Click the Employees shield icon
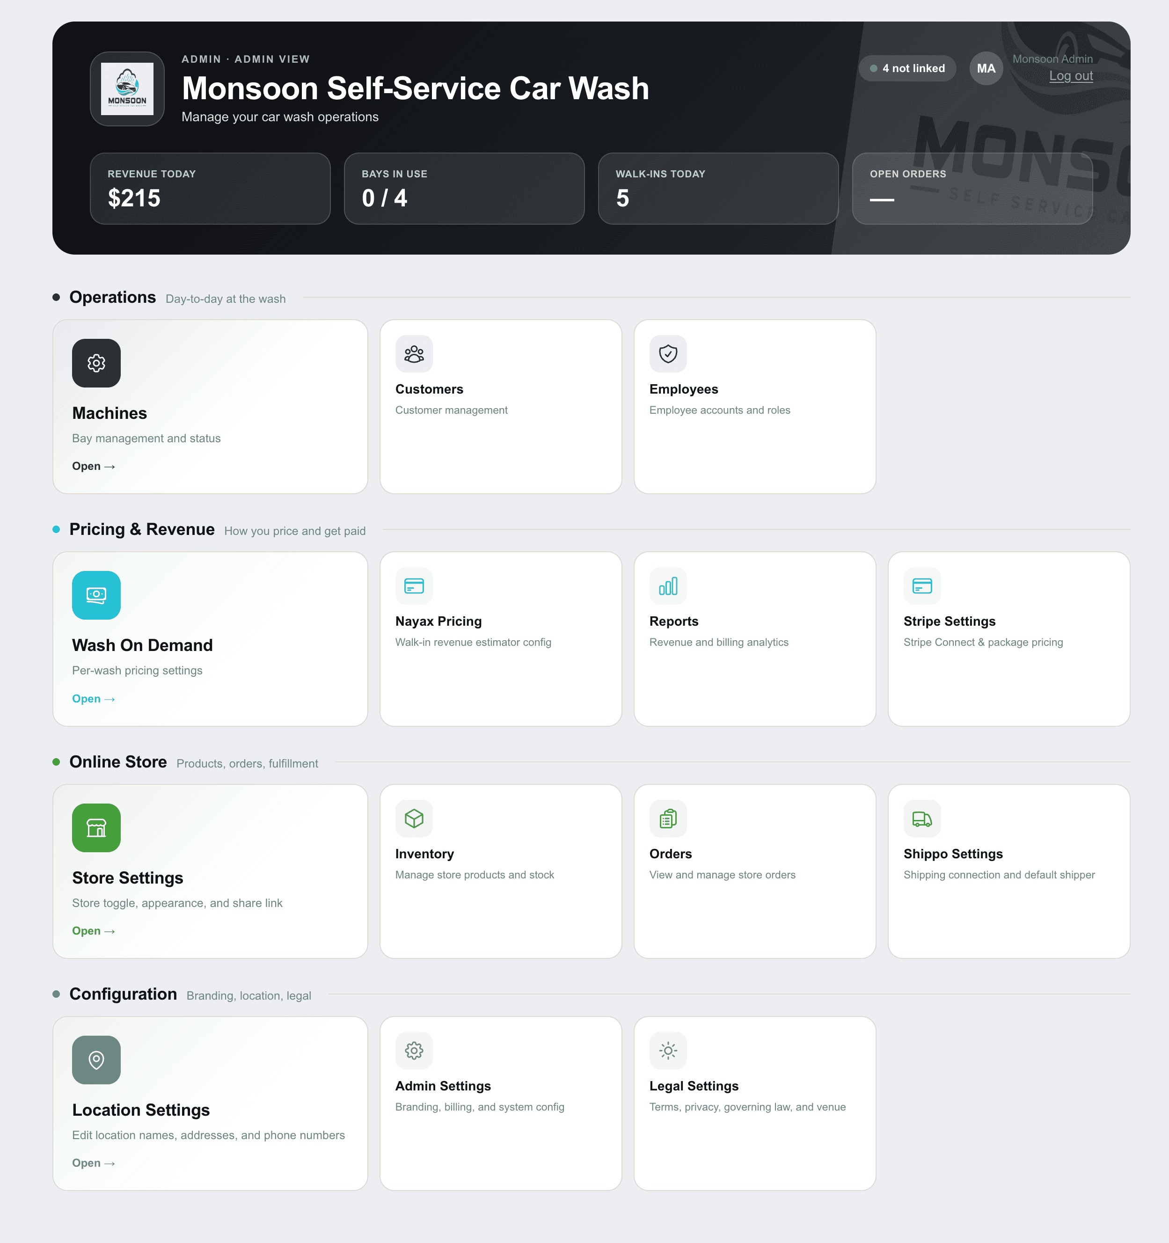Viewport: 1169px width, 1243px height. tap(668, 354)
